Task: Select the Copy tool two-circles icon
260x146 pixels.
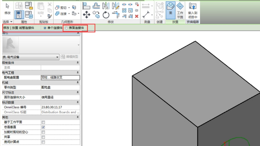Action: 96,15
